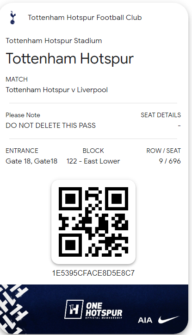Click the 9 / 696 row and seat value
192x335 pixels.
[170, 161]
